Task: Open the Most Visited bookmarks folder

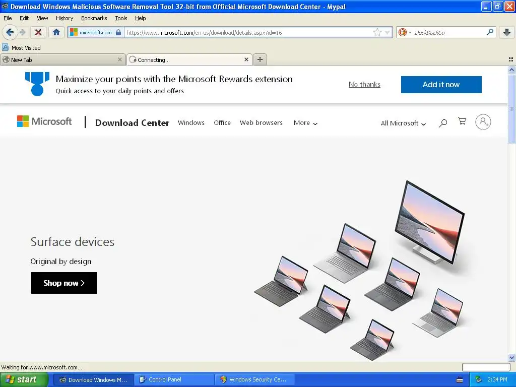Action: [x=21, y=48]
